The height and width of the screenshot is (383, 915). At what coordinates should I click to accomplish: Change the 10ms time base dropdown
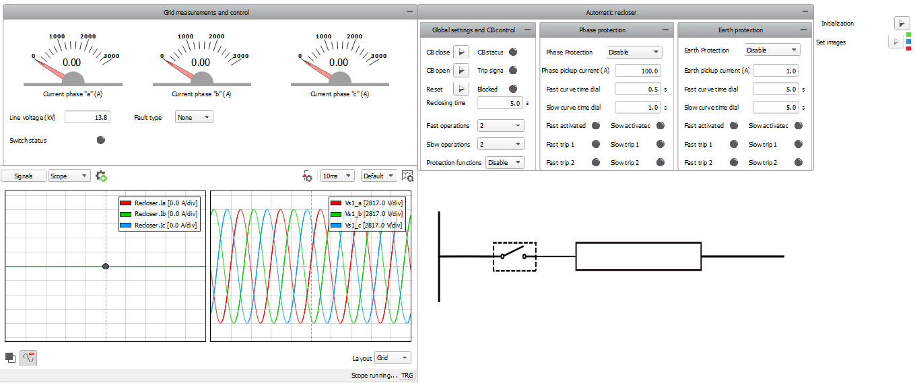[337, 176]
